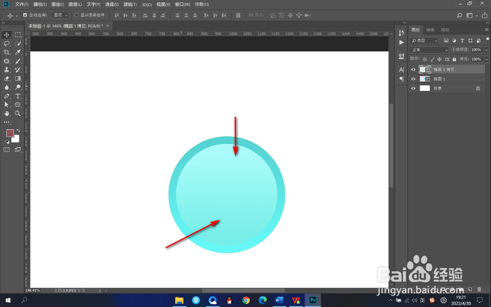Select the Rectangular Marquee tool
This screenshot has height=307, width=491.
(x=18, y=35)
